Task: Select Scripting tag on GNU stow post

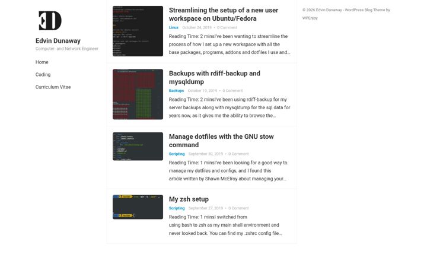Action: click(x=177, y=154)
